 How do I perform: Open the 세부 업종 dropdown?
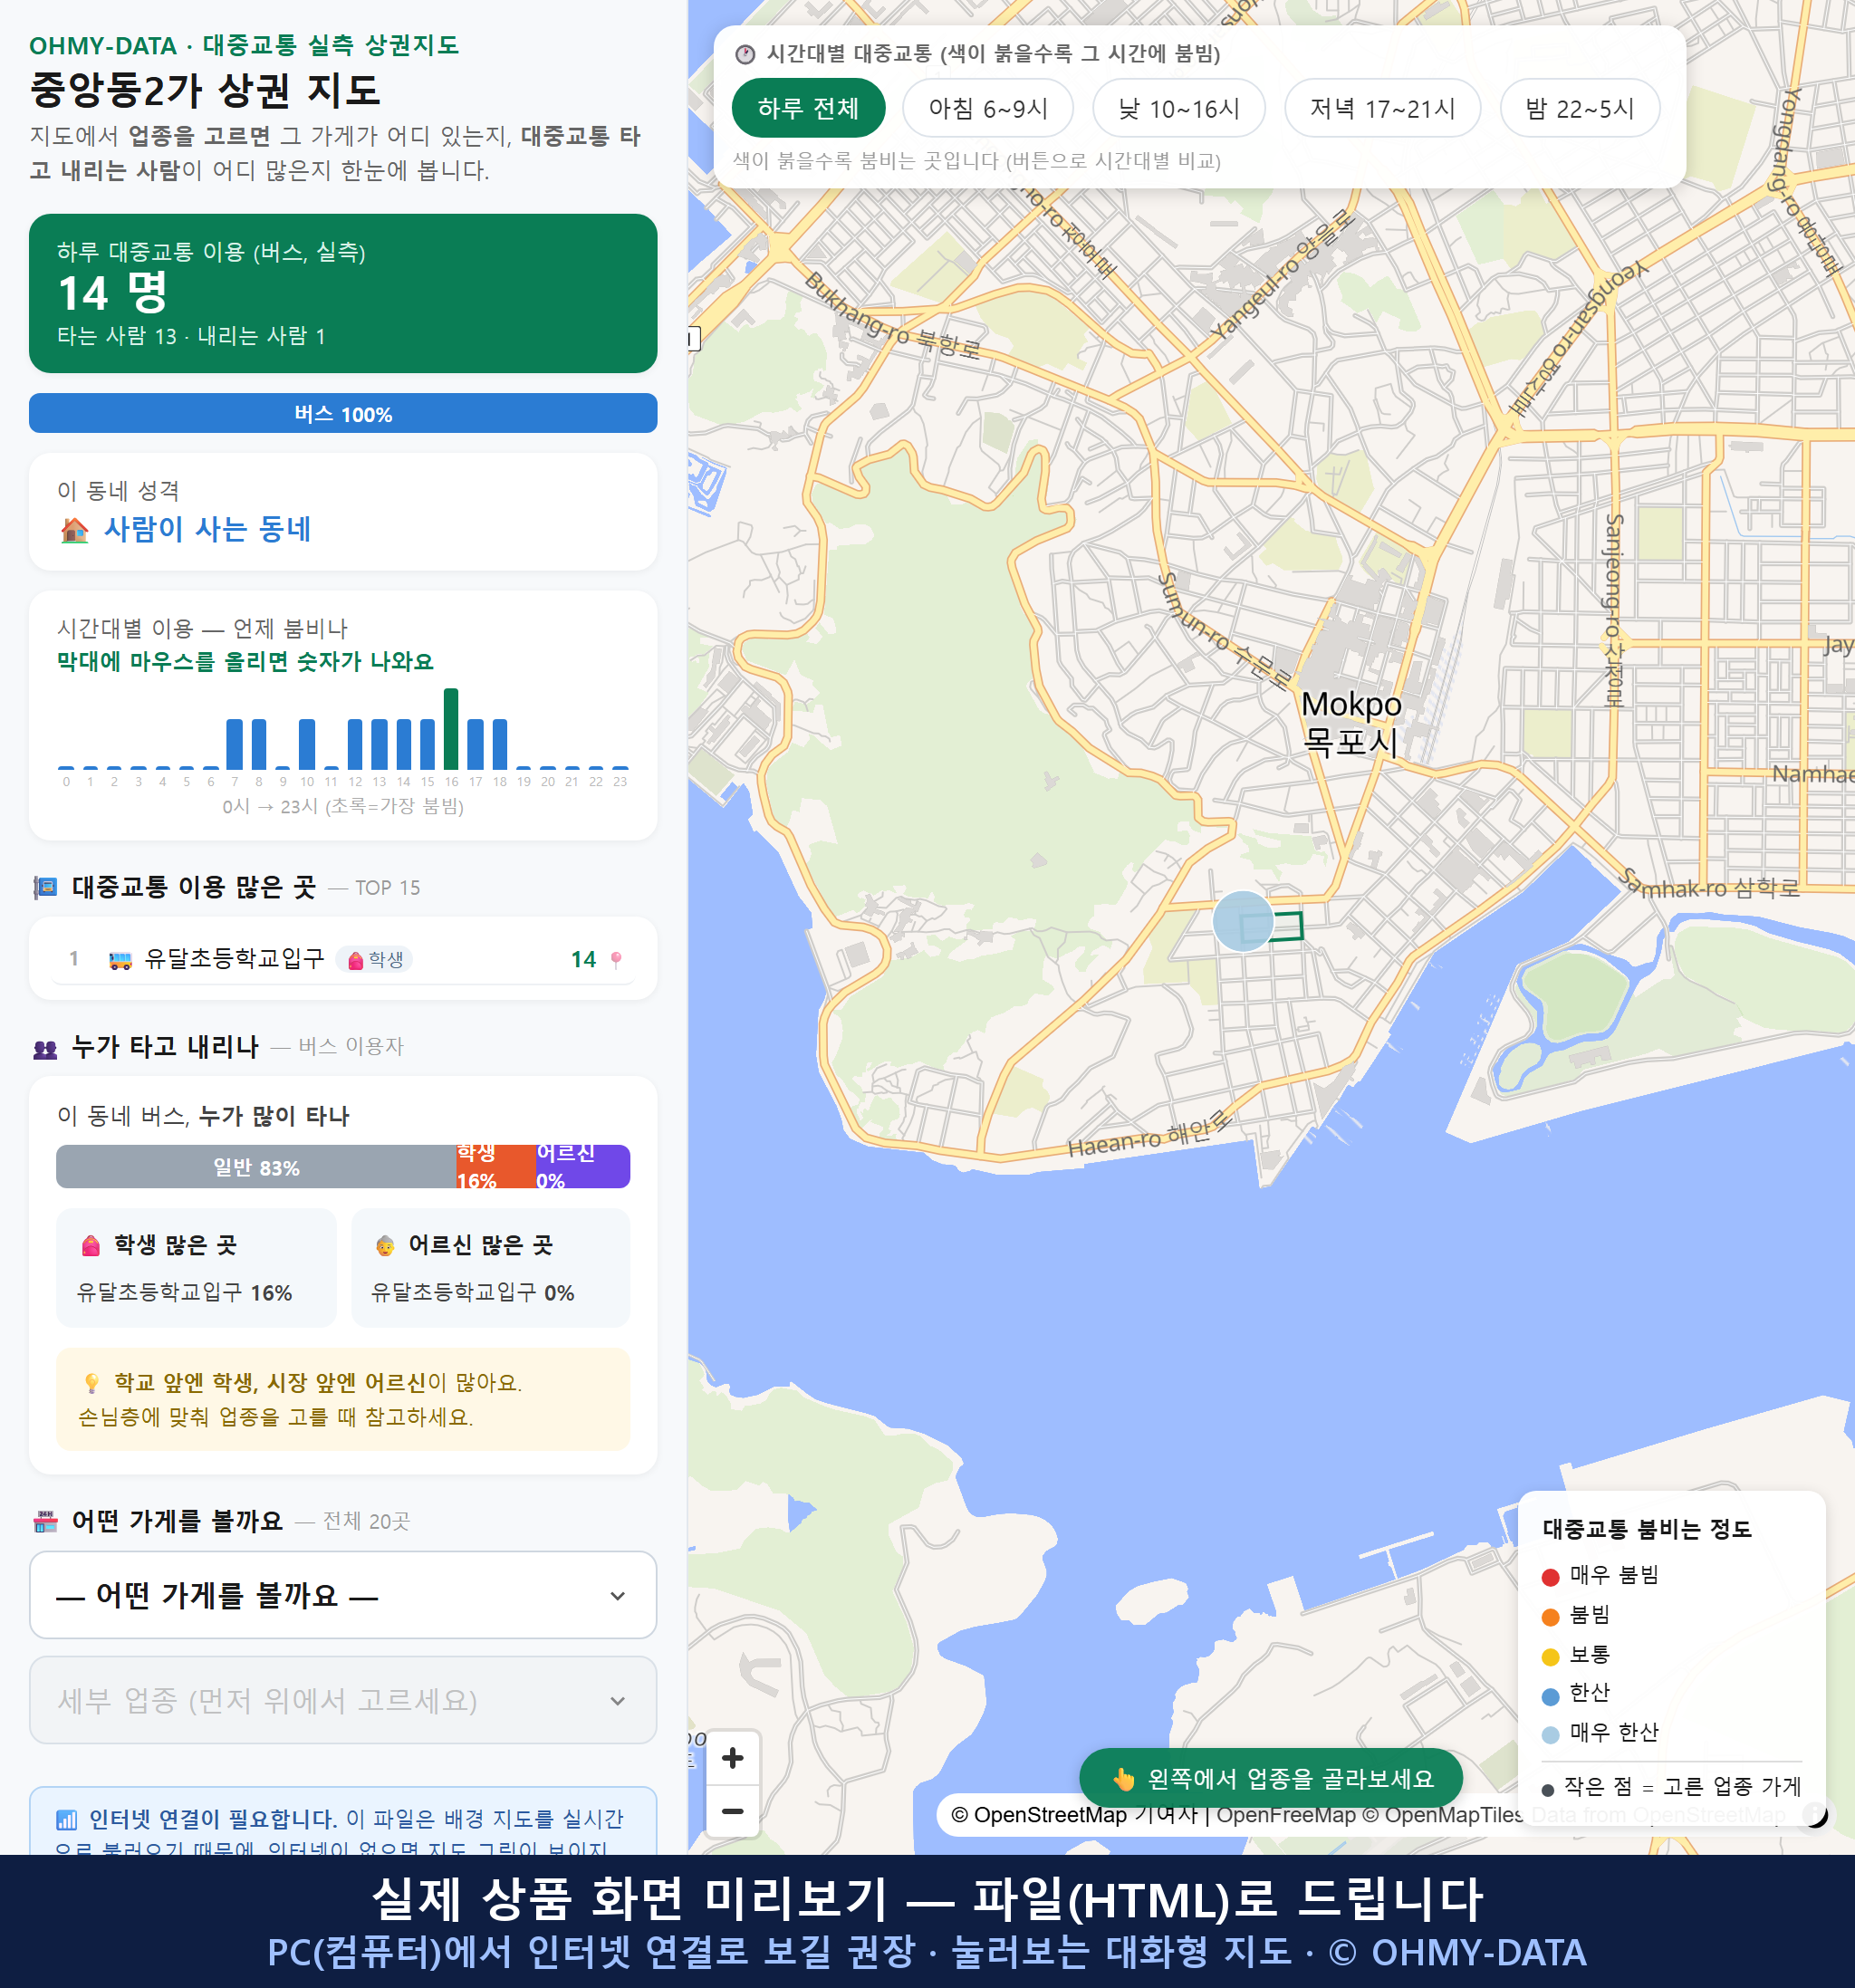343,1700
